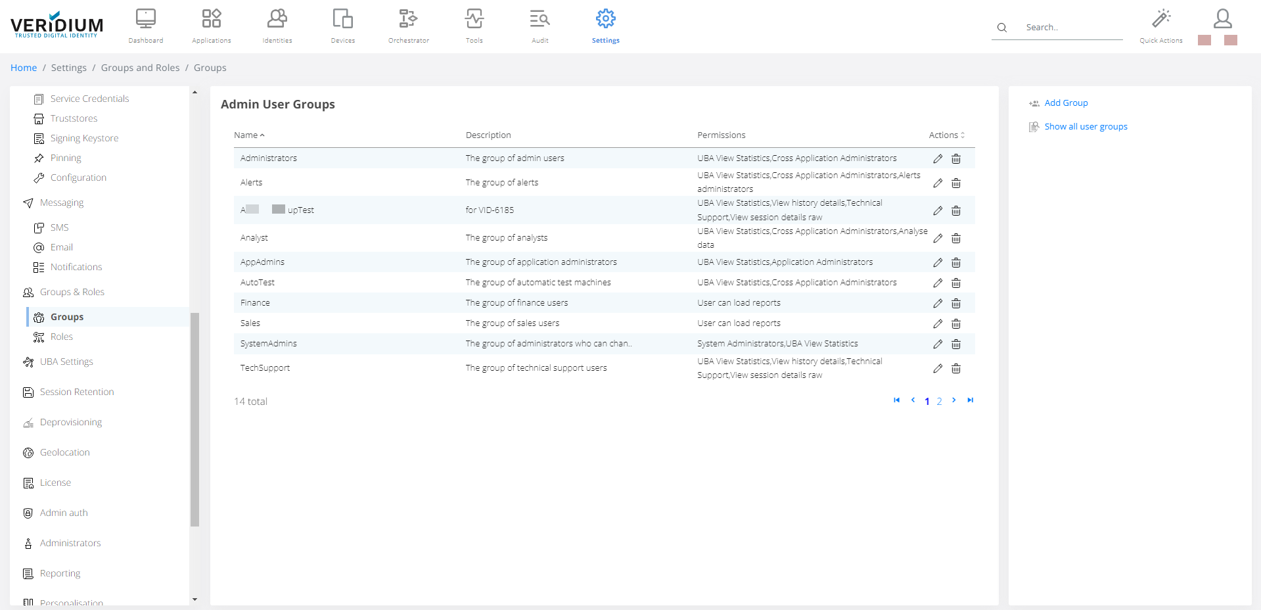Sort by the Actions column header

pyautogui.click(x=946, y=135)
